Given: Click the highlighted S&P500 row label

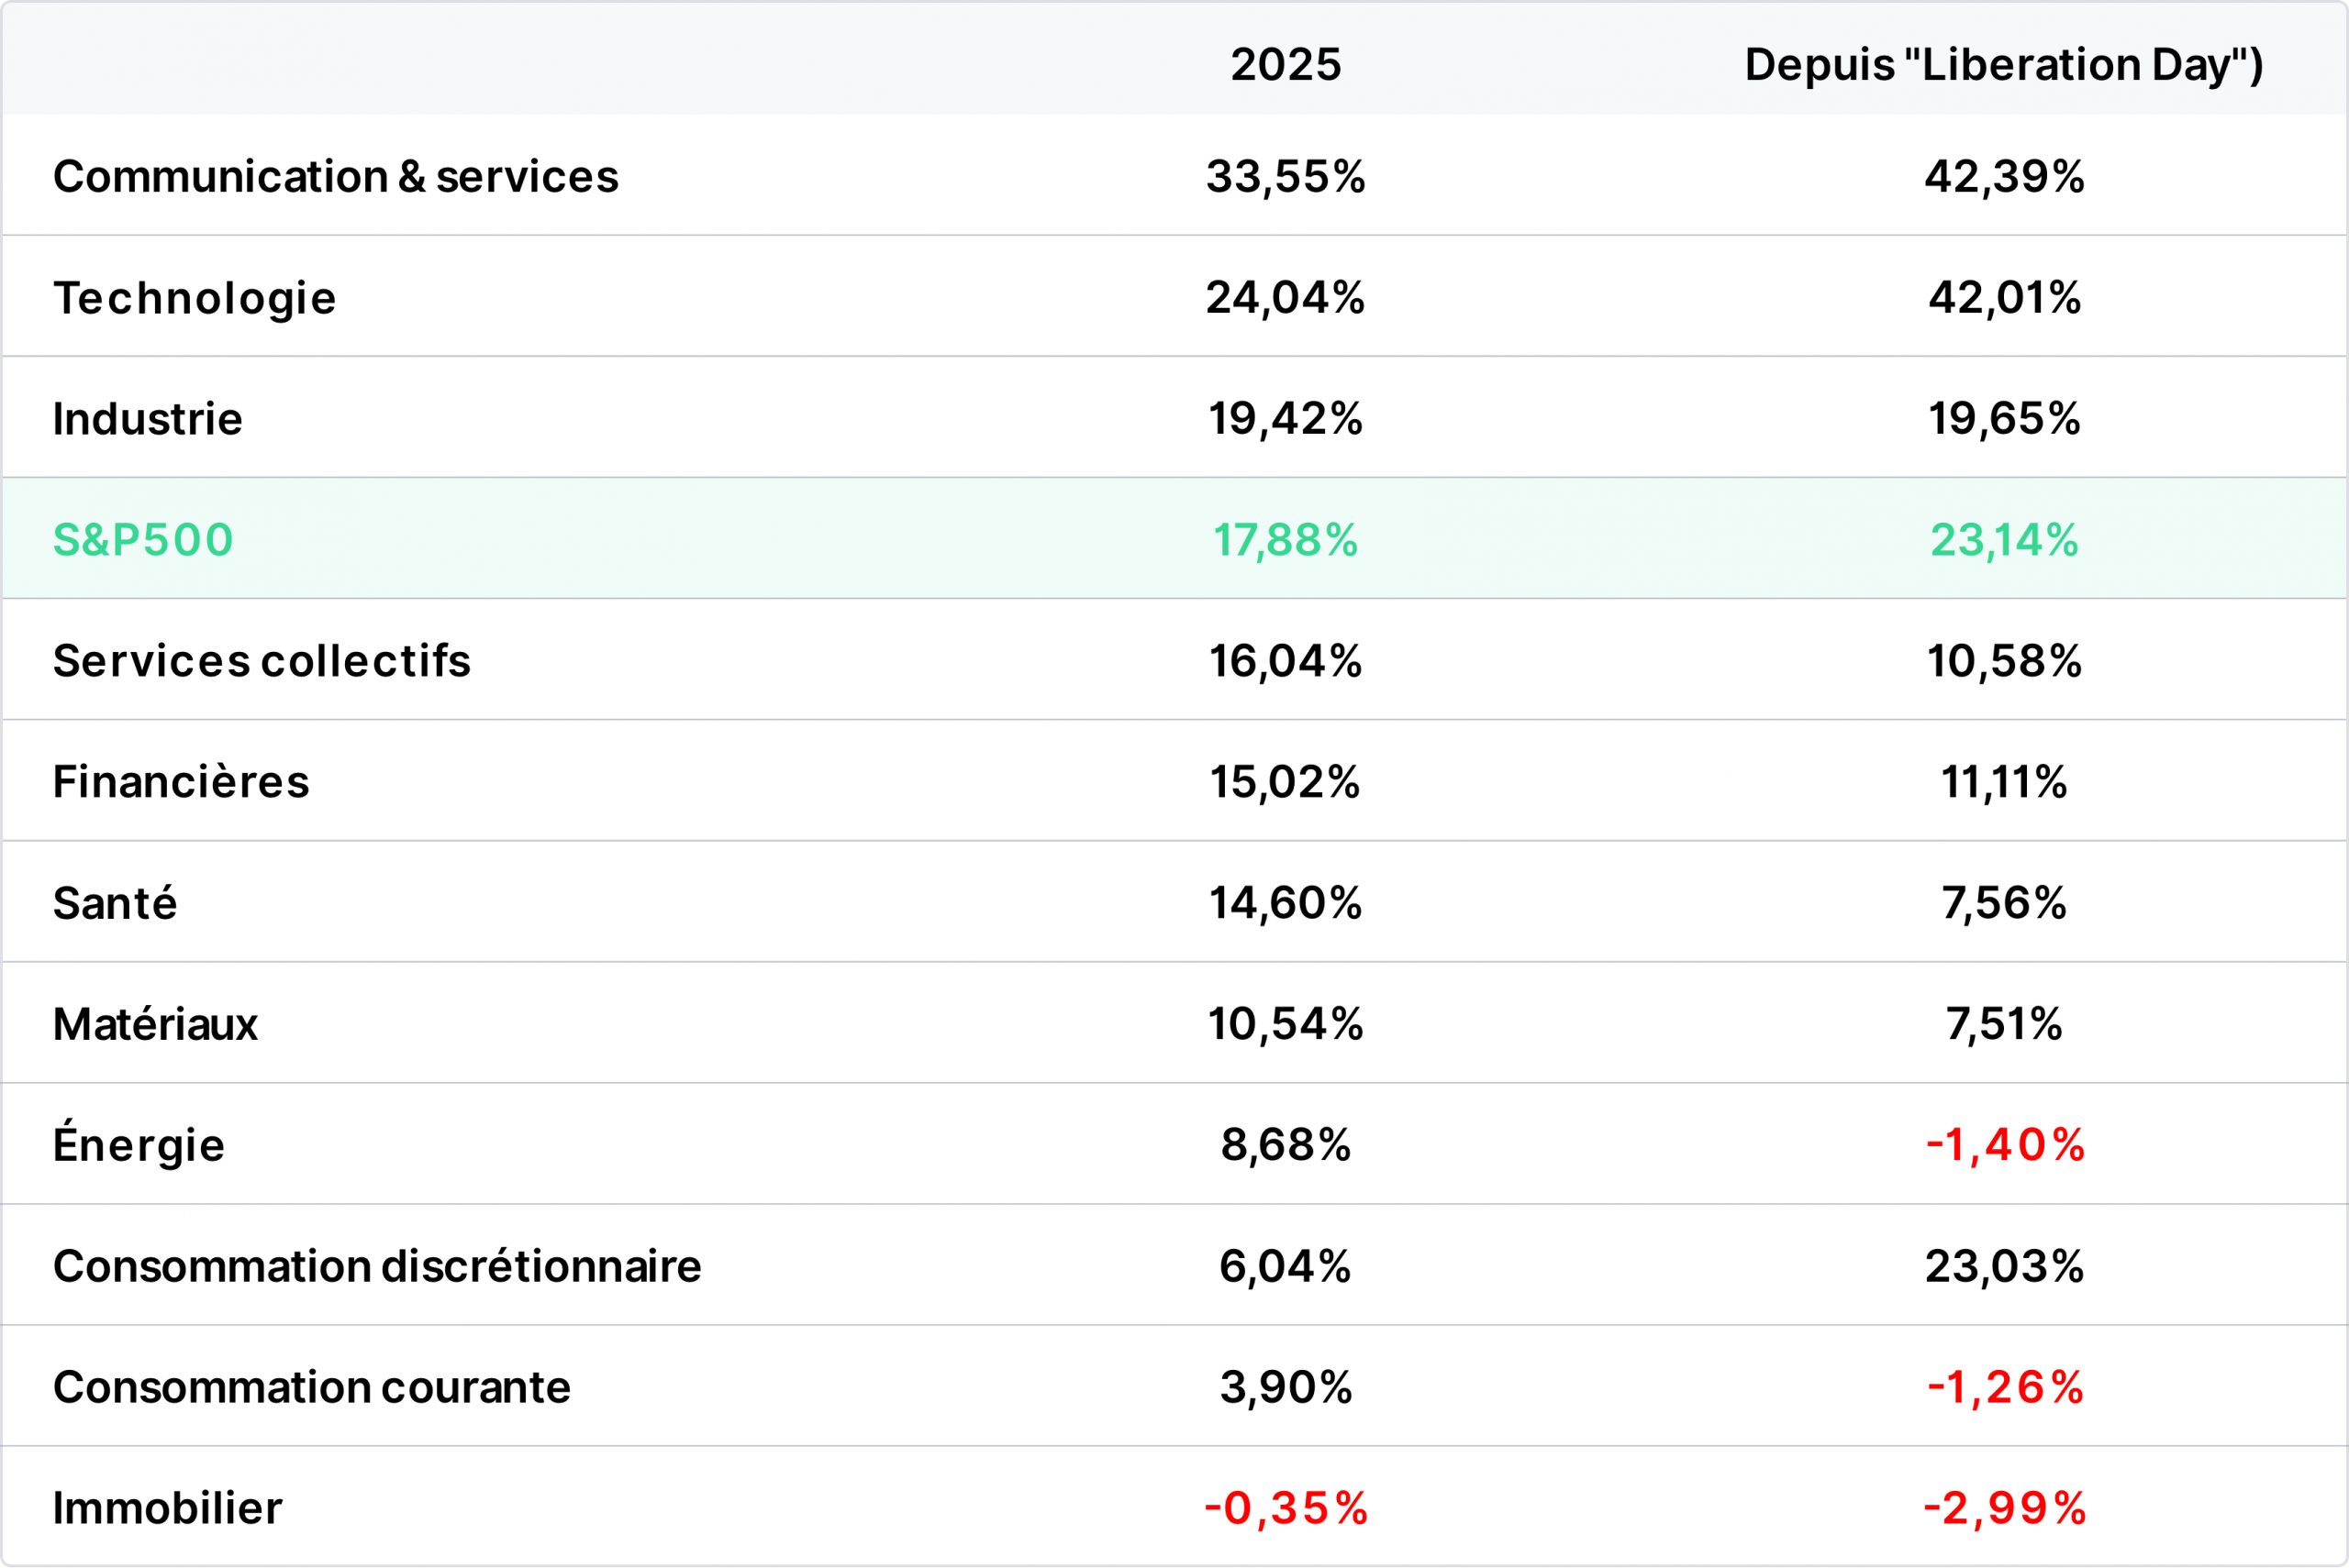Looking at the screenshot, I should tap(143, 540).
